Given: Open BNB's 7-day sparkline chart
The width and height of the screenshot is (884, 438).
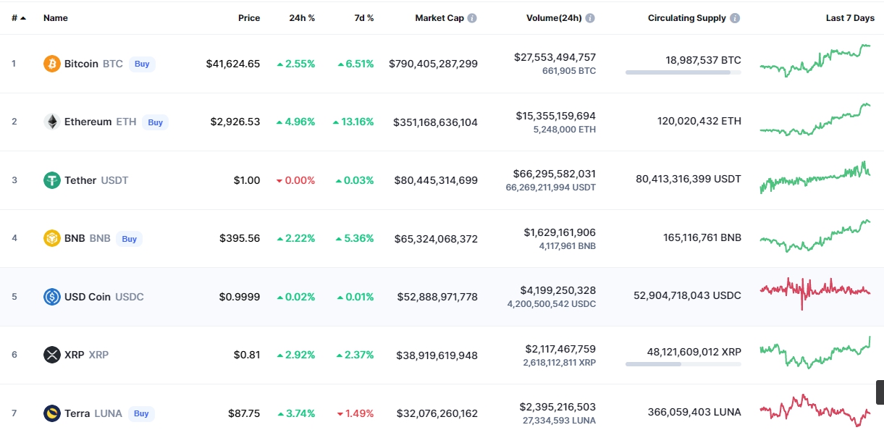Looking at the screenshot, I should (x=815, y=236).
